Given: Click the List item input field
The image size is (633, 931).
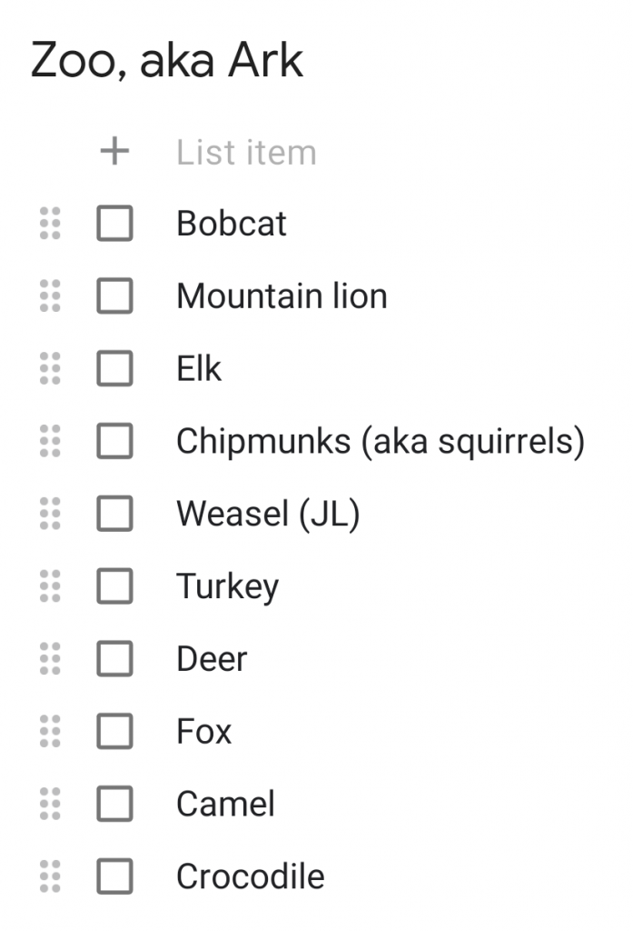Looking at the screenshot, I should click(247, 152).
